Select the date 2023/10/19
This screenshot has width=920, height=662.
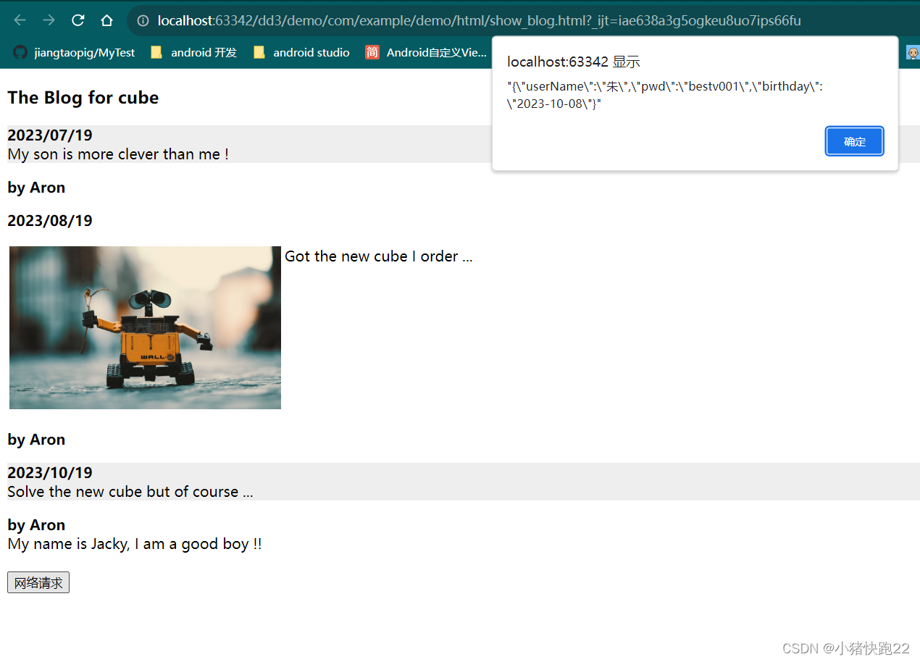click(x=50, y=472)
